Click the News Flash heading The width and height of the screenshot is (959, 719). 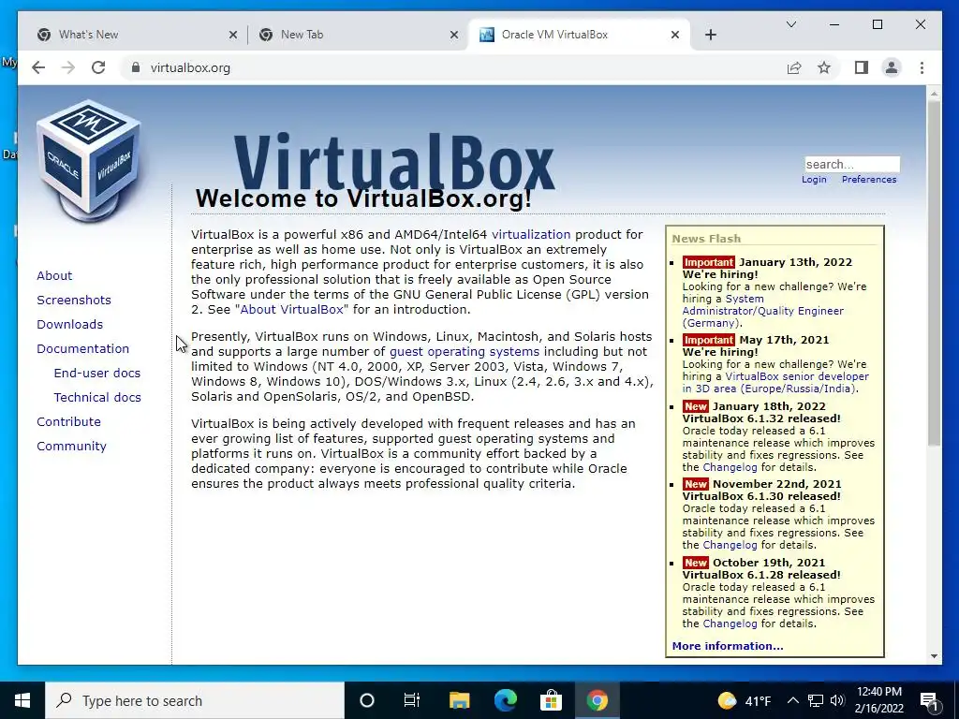[706, 239]
